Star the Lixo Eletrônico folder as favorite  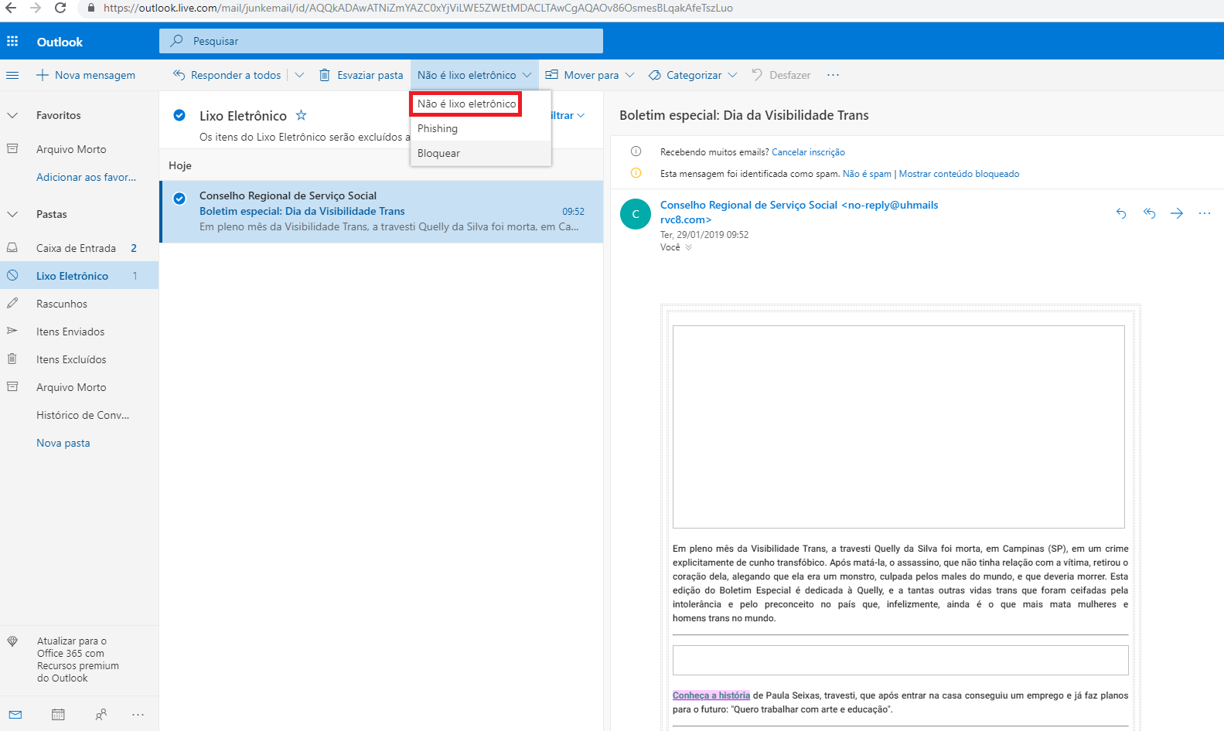(x=302, y=115)
